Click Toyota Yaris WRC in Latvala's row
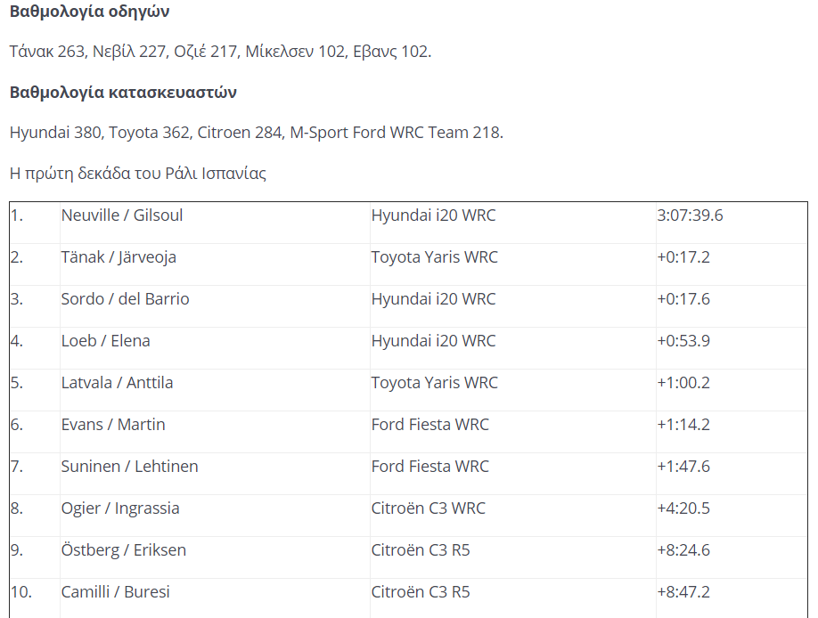Image resolution: width=818 pixels, height=618 pixels. pos(435,383)
